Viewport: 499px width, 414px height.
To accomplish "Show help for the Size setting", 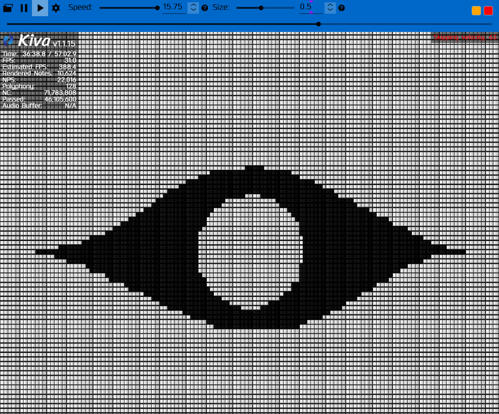I will coord(342,8).
